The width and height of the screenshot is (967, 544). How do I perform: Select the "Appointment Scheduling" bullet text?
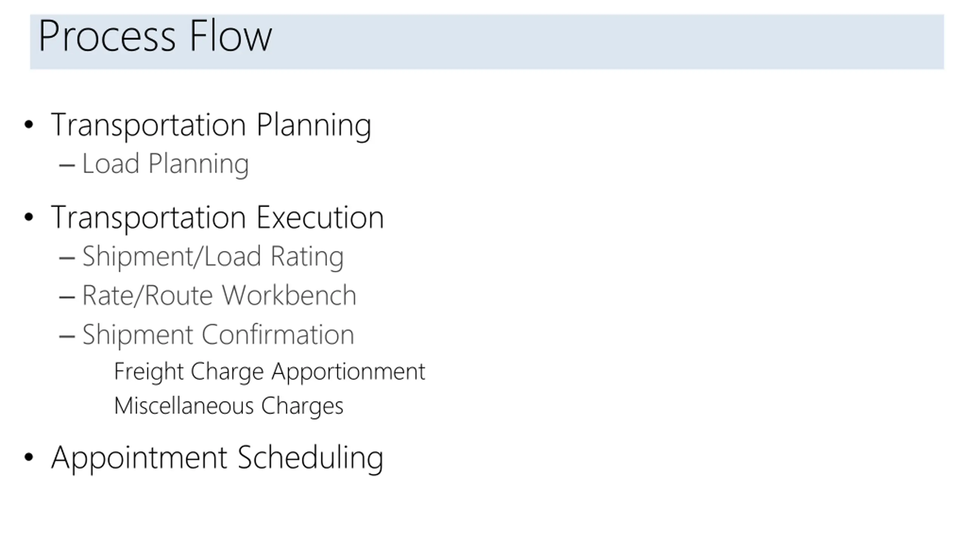[x=217, y=458]
